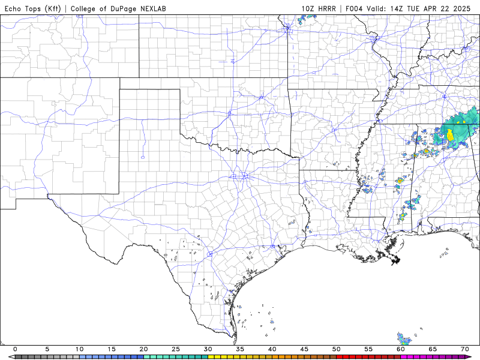The height and width of the screenshot is (360, 480).
Task: Click the '35' label on the color scale
Action: click(x=240, y=349)
